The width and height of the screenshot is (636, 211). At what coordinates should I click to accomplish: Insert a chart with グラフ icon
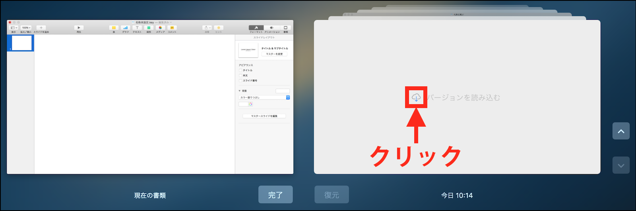point(125,28)
